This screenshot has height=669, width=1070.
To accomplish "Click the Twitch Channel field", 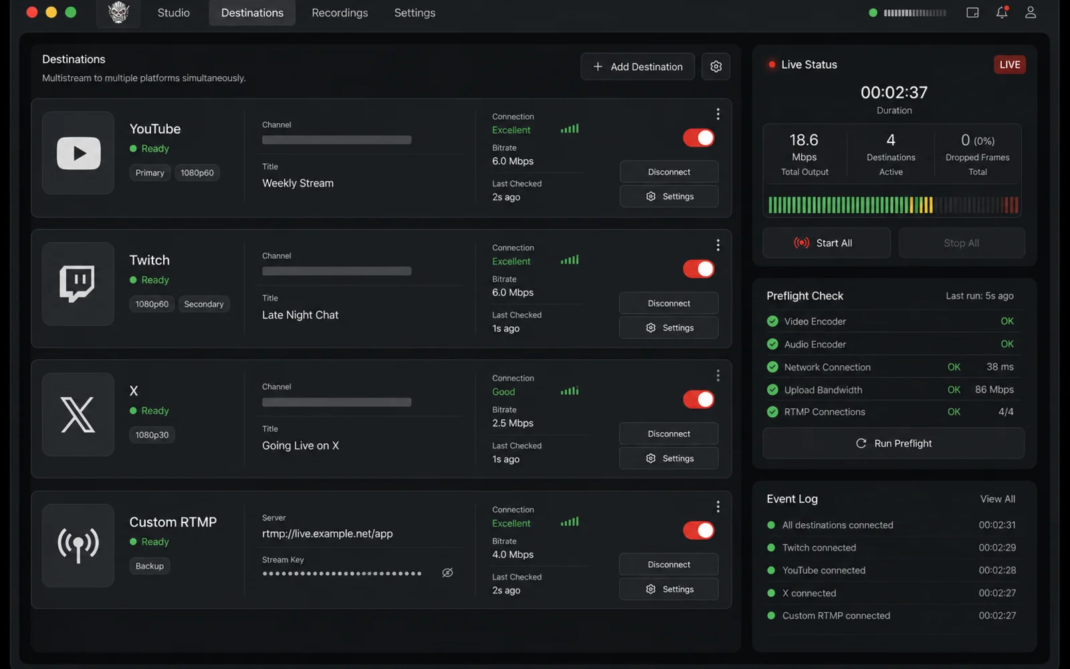I will pos(337,271).
